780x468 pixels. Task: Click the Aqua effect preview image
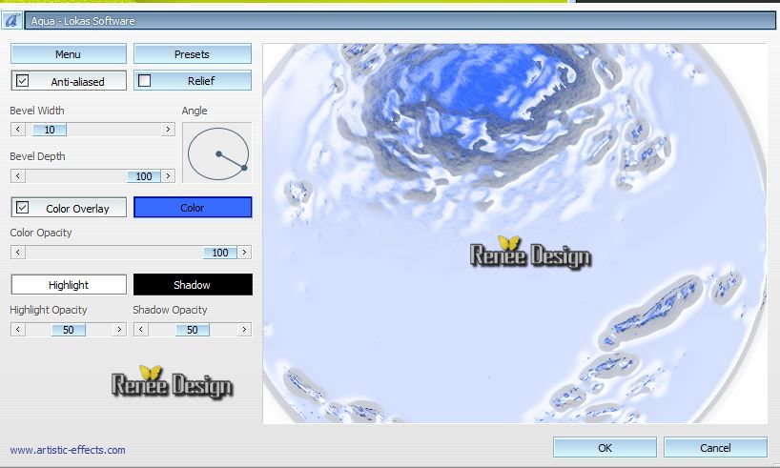click(515, 234)
